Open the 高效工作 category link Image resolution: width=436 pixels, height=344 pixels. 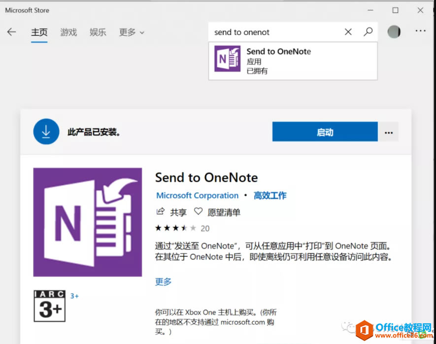(270, 196)
